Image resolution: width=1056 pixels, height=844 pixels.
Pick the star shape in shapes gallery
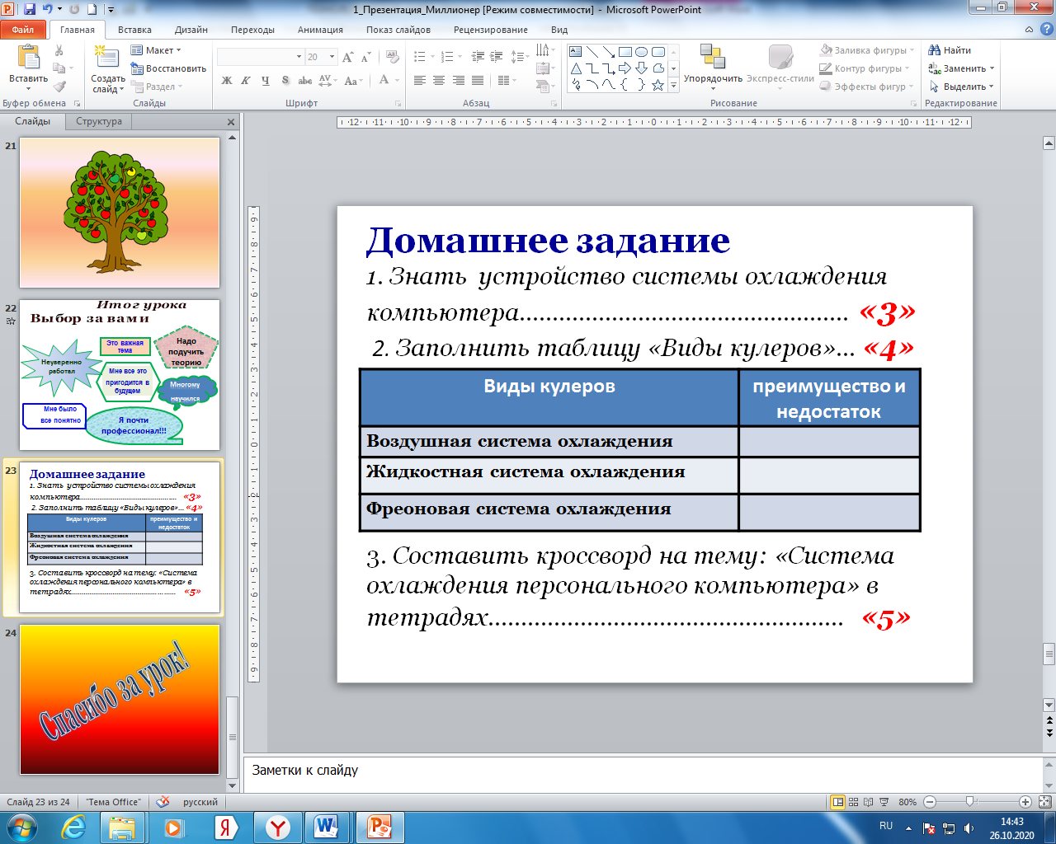tap(658, 85)
